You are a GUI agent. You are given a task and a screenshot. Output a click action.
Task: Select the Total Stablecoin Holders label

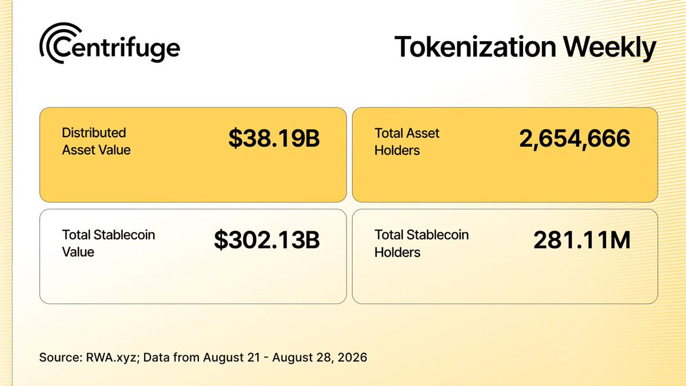click(x=421, y=243)
